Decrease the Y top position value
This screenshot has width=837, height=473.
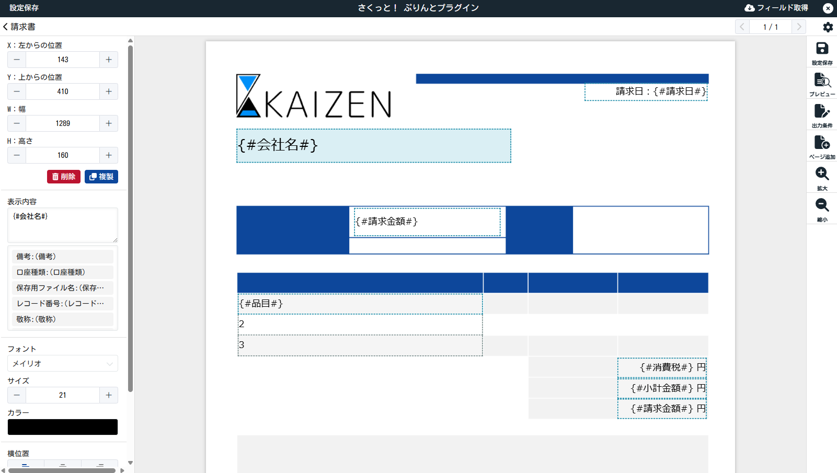pyautogui.click(x=17, y=91)
